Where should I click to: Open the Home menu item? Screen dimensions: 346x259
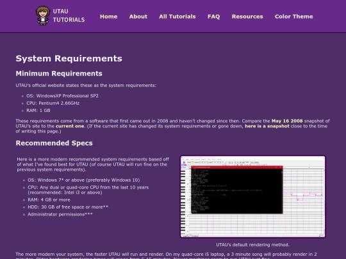click(108, 17)
